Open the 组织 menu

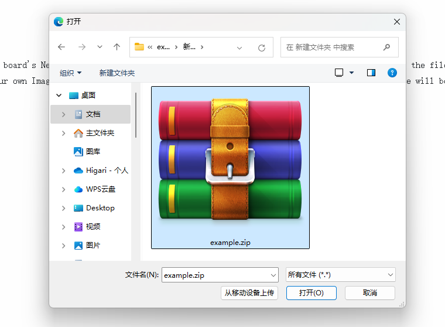70,73
